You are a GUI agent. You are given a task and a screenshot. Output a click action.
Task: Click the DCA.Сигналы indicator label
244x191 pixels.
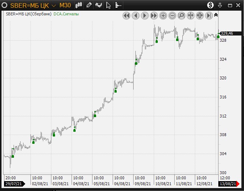(66, 14)
